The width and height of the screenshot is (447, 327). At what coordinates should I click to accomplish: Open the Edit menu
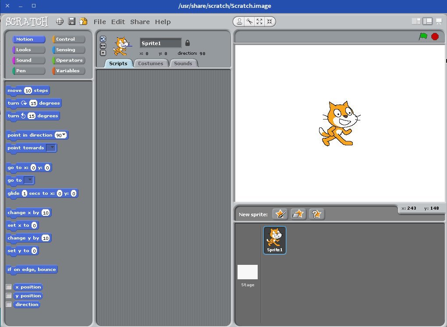click(x=118, y=22)
